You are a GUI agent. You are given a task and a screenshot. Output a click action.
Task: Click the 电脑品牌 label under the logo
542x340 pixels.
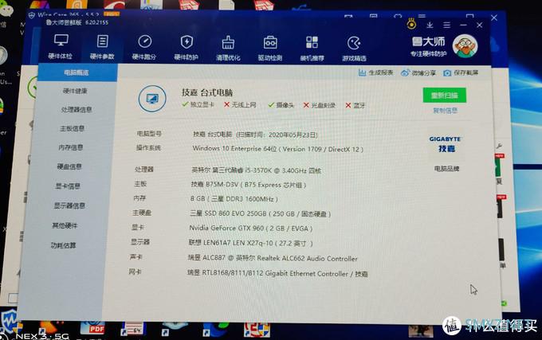point(446,169)
